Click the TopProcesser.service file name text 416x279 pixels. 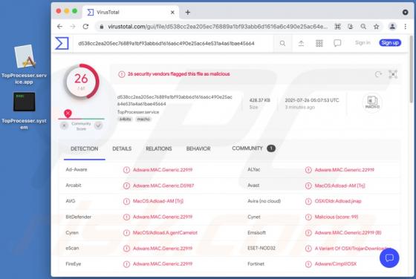coord(138,112)
